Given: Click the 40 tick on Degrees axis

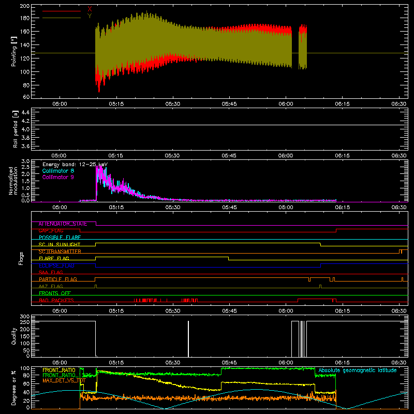Looking at the screenshot, I should pos(26,392).
